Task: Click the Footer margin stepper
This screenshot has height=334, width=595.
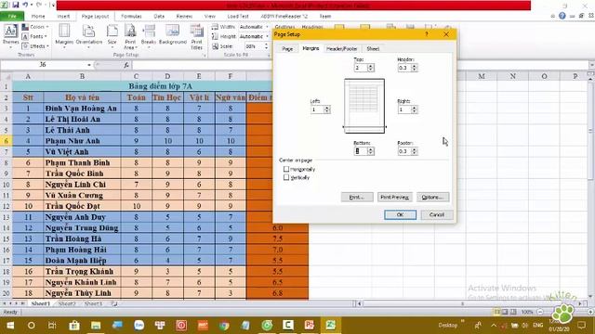Action: [415, 151]
